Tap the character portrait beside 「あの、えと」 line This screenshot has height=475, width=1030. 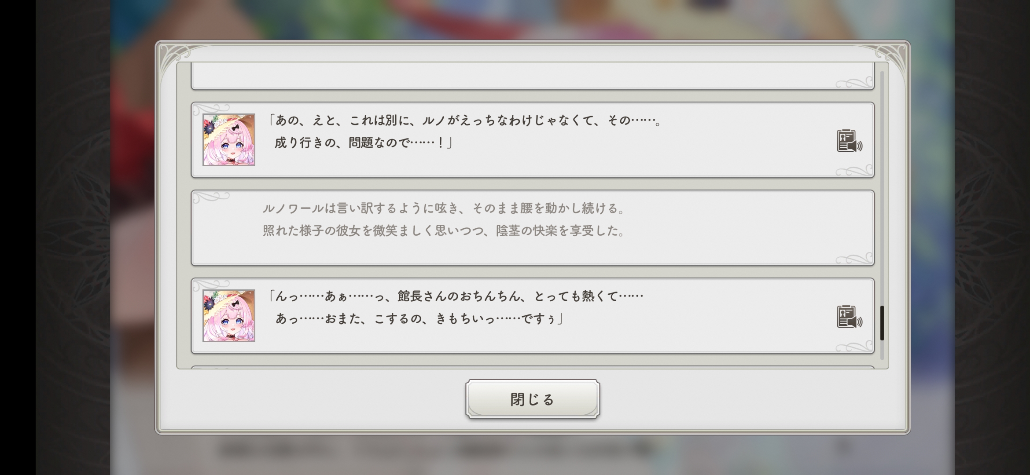[x=229, y=140]
